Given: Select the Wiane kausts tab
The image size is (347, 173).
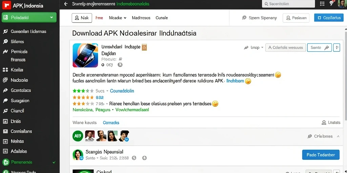Looking at the screenshot, I should [84, 122].
